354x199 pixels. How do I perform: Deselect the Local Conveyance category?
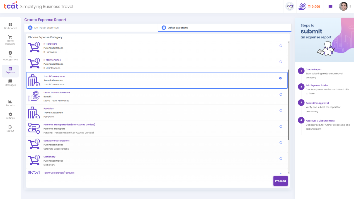pyautogui.click(x=280, y=78)
